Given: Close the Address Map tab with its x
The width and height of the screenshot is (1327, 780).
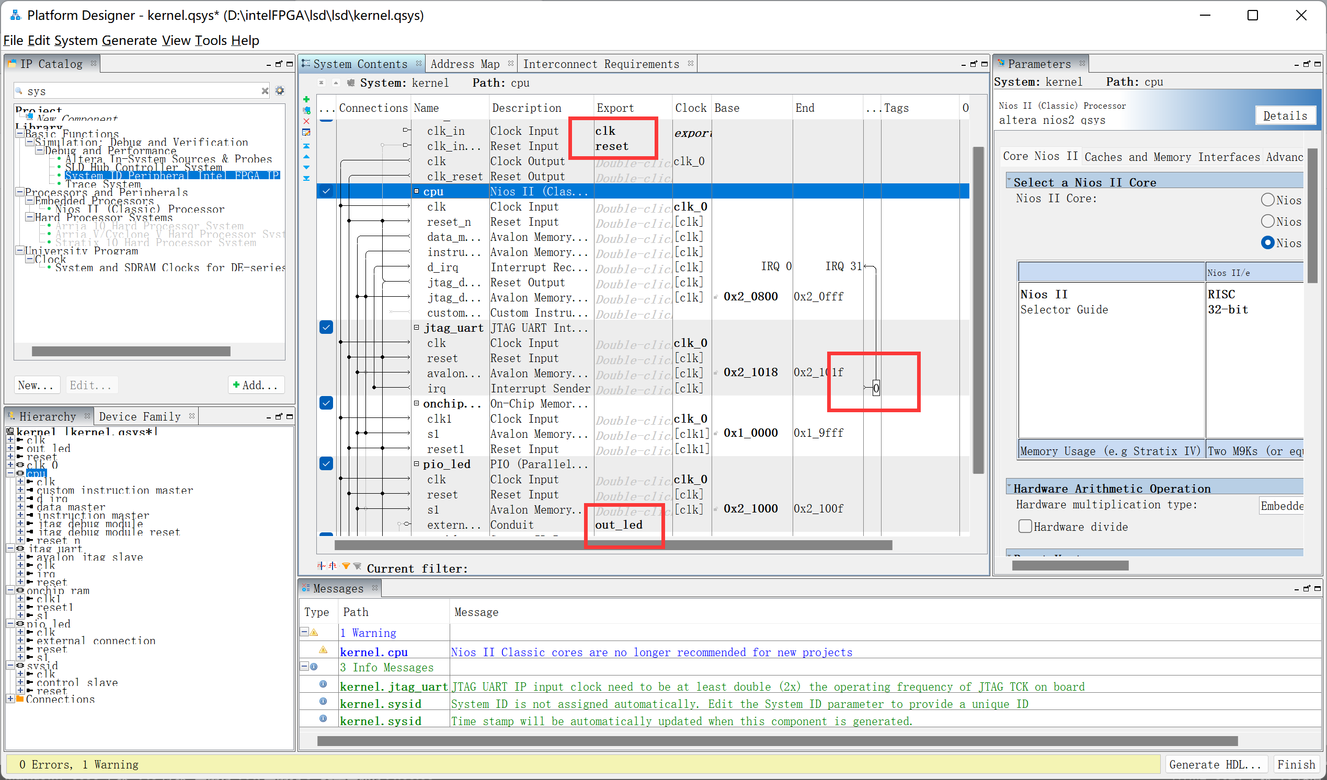Looking at the screenshot, I should coord(510,63).
